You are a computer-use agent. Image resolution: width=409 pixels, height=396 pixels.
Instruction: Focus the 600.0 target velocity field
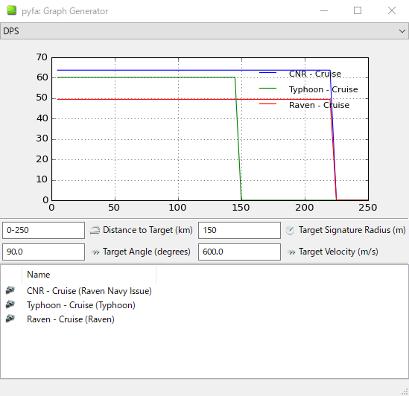point(239,252)
